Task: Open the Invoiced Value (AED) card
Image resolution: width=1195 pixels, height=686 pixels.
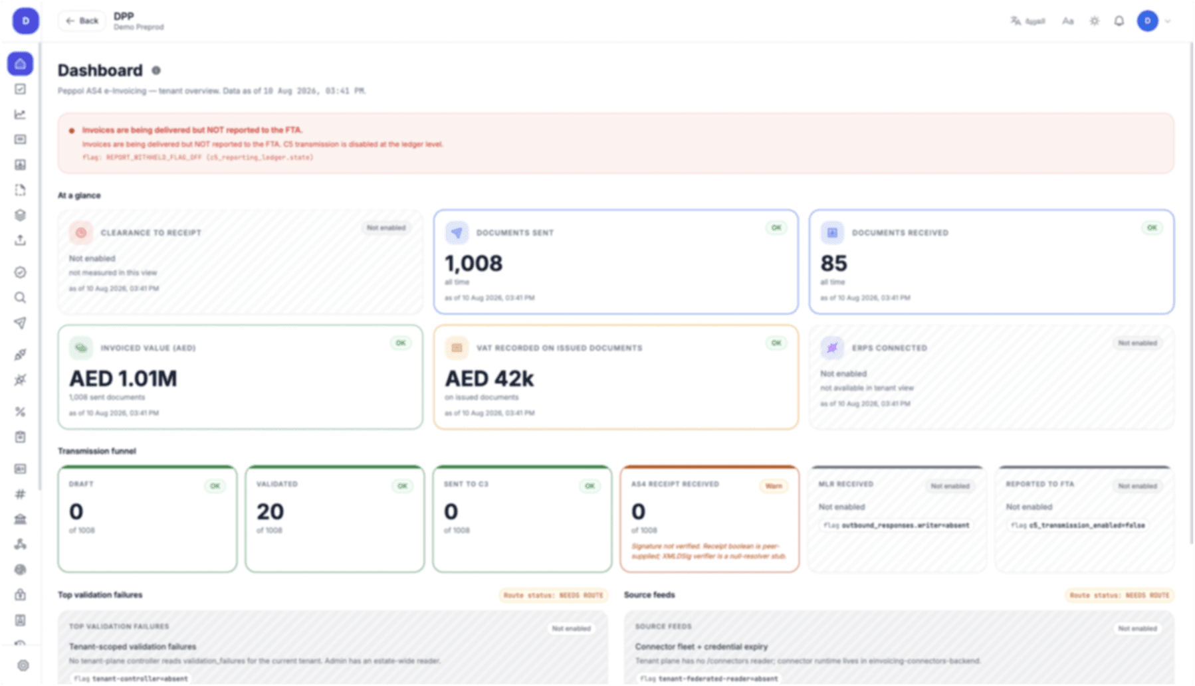Action: click(x=241, y=377)
